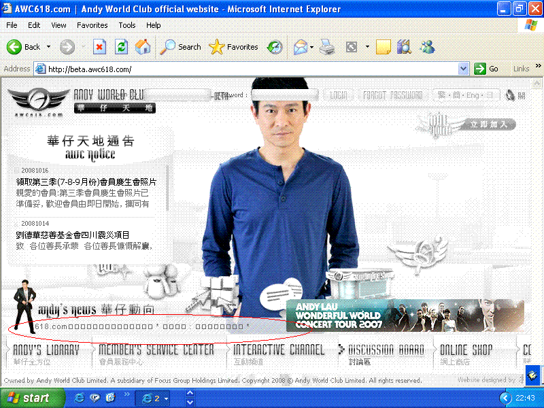
Task: Toggle the site sound speaker icon
Action: 510,96
